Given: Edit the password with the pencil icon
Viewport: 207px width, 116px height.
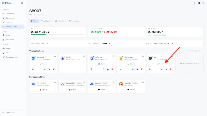Looking at the screenshot, I should coord(109,43).
